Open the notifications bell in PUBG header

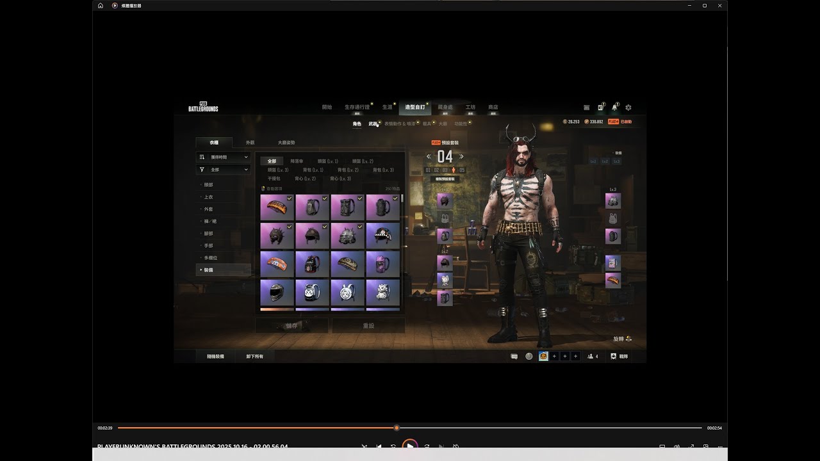pyautogui.click(x=614, y=108)
